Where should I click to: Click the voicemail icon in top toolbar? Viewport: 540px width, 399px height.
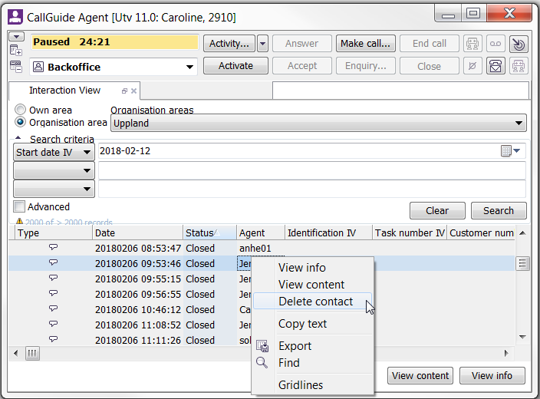pos(496,44)
